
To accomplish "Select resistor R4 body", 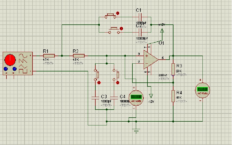I will [173, 96].
